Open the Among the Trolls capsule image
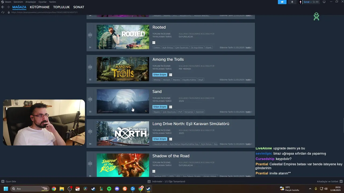 point(123,69)
